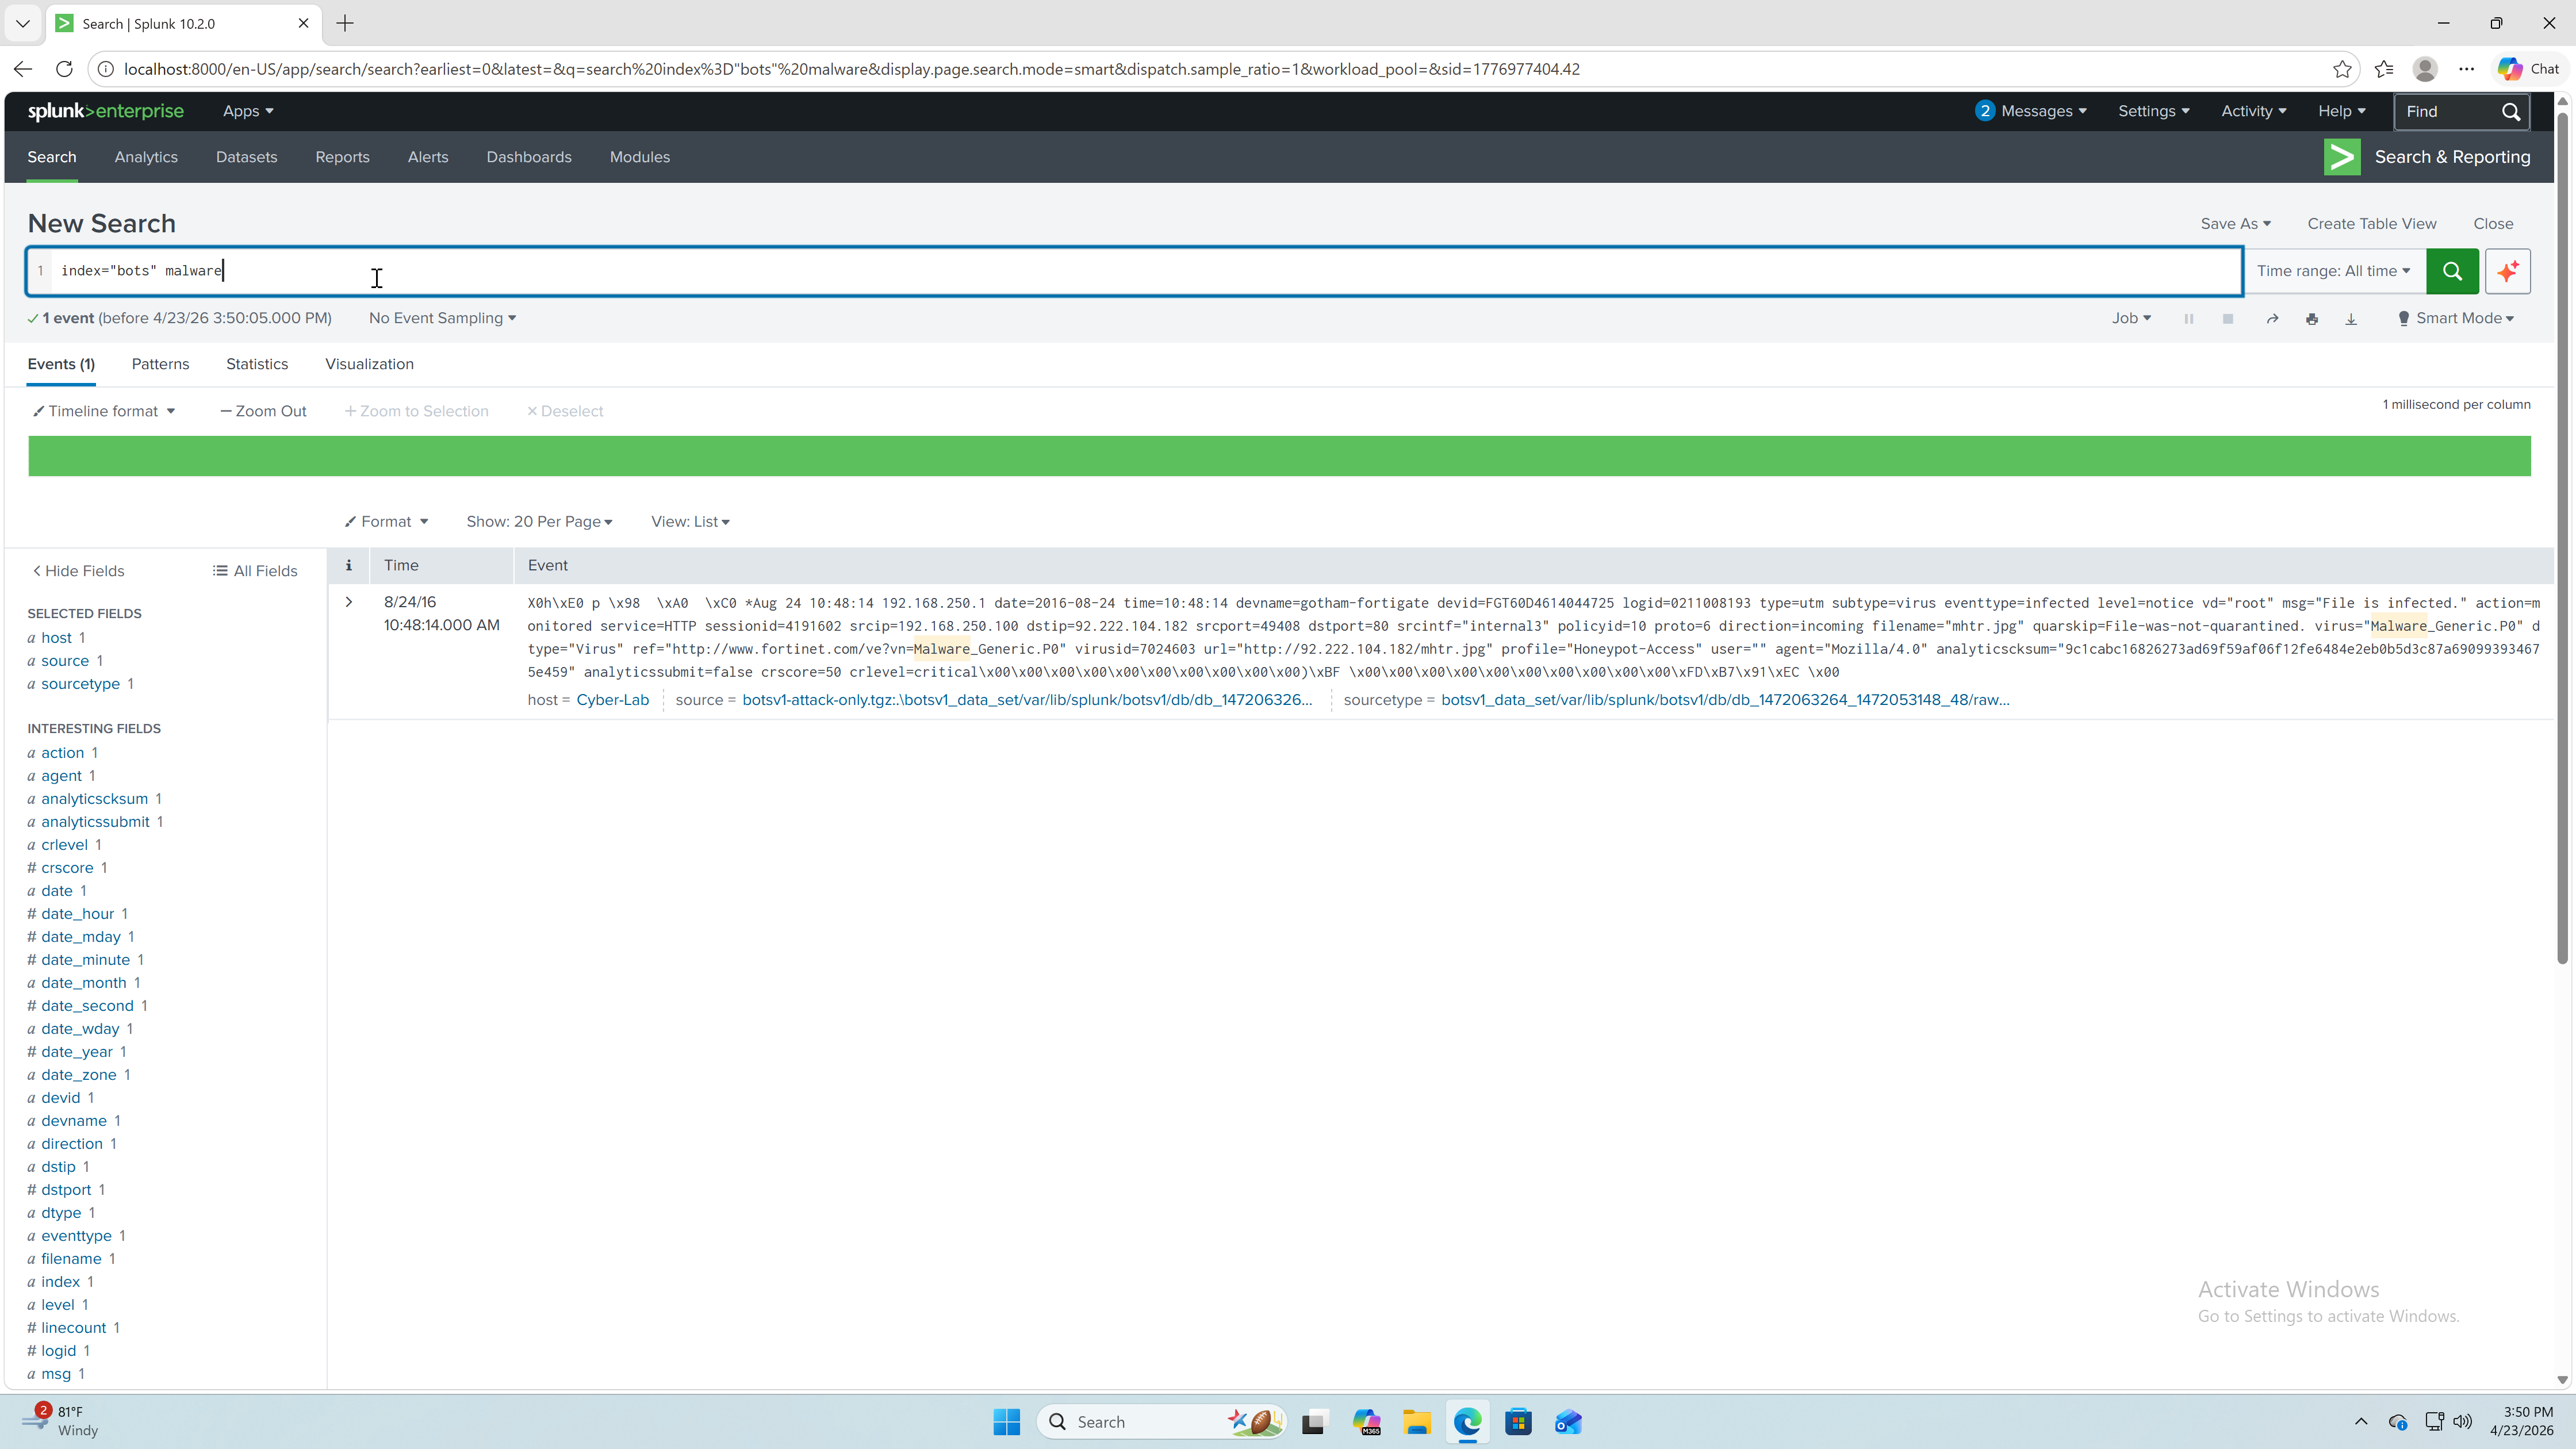Stop the search job

(2228, 319)
